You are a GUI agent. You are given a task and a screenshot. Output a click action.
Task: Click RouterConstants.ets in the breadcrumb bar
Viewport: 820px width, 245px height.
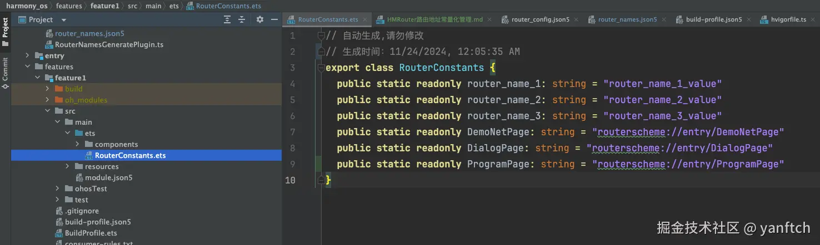[x=228, y=6]
